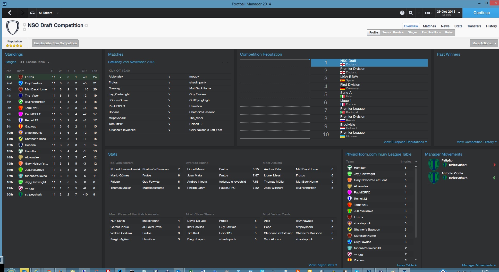Click the search magnifier icon
Image resolution: width=499 pixels, height=272 pixels.
[x=411, y=13]
